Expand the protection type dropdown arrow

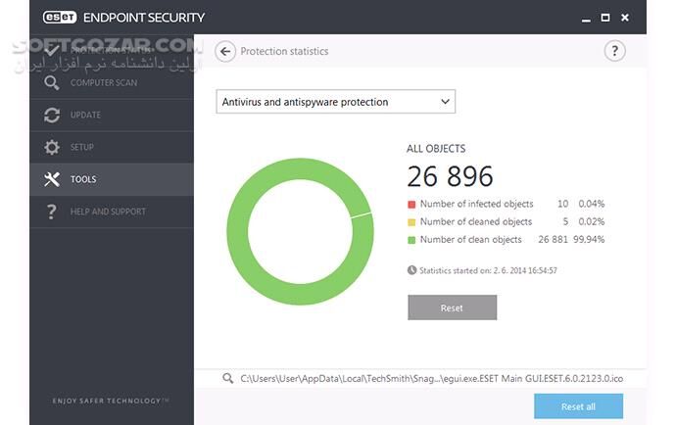(x=445, y=102)
